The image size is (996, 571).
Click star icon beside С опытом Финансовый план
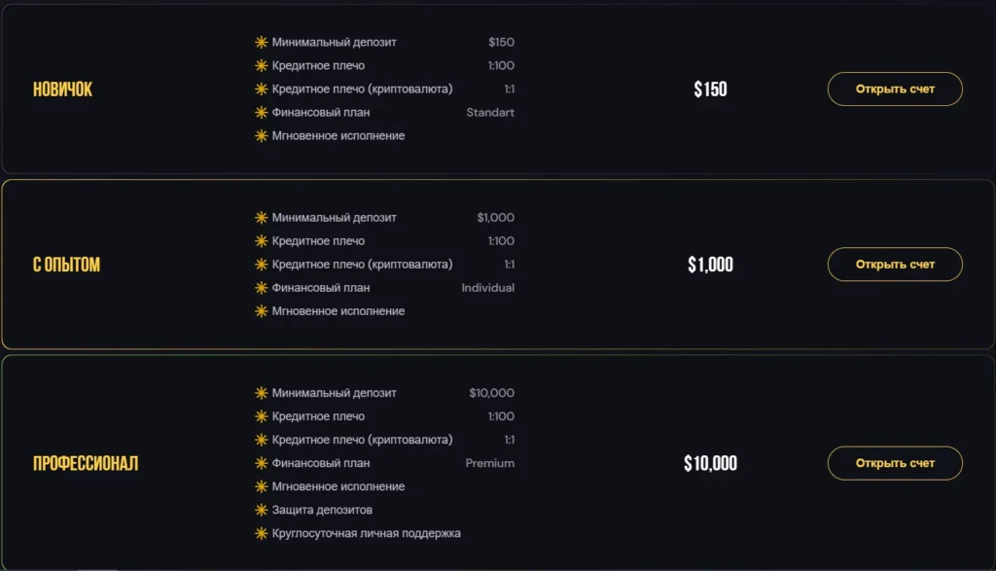pyautogui.click(x=261, y=288)
